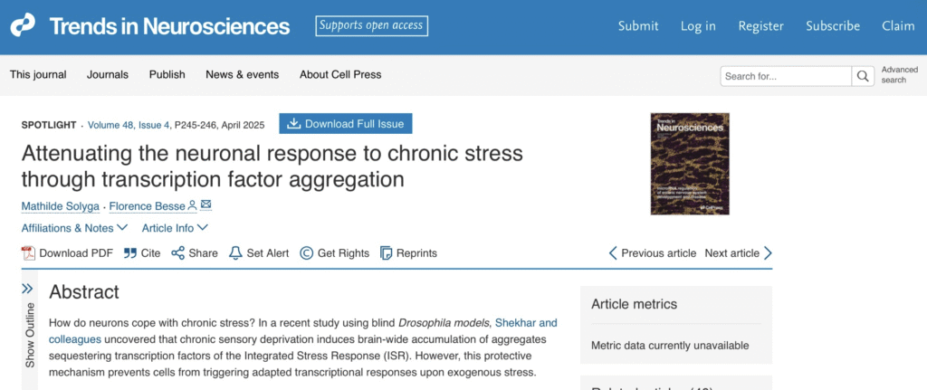
Task: Click the SPOTLIGHT article type label
Action: (49, 125)
